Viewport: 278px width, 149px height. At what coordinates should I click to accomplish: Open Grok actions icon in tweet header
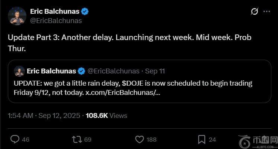(255, 11)
